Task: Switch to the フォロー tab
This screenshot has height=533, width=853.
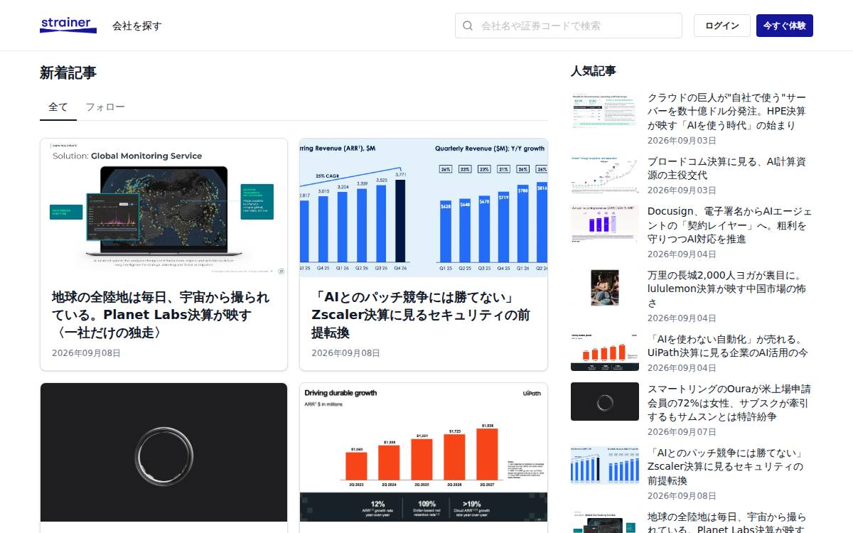Action: tap(105, 107)
